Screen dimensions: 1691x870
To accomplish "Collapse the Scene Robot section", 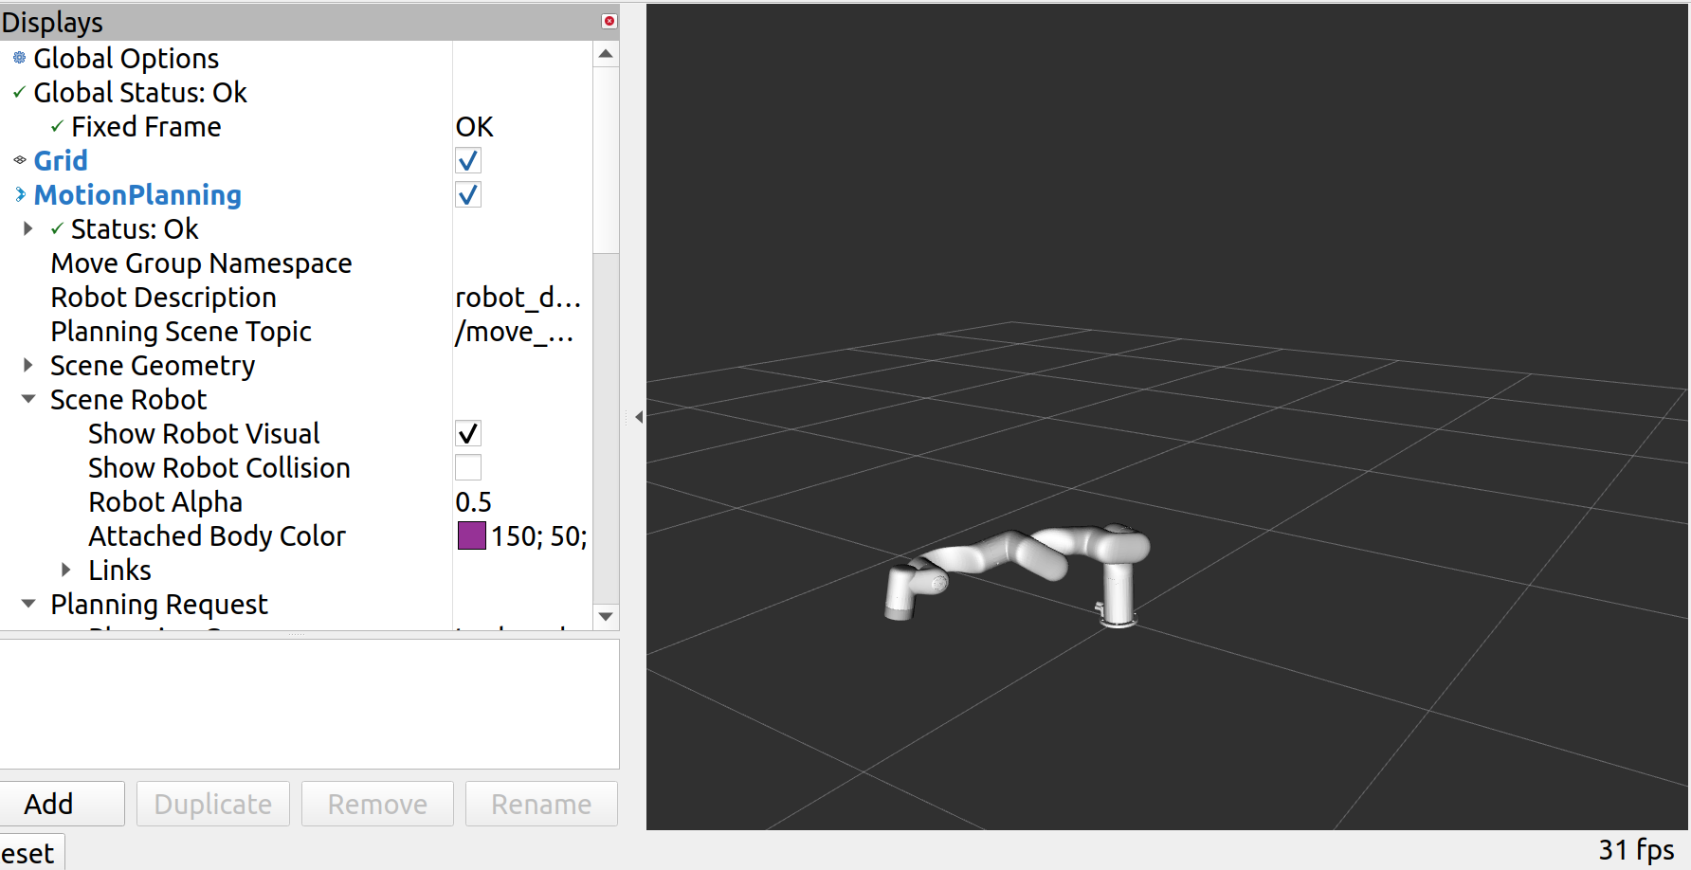I will pos(27,399).
